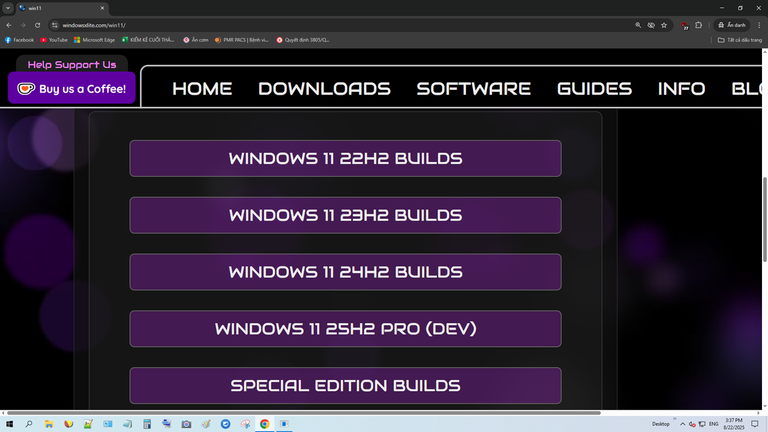Screen dimensions: 768x432
Task: Toggle the bookmark star in the address bar
Action: coord(664,25)
